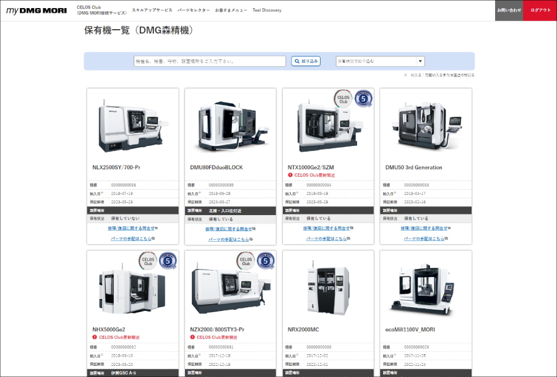Click the お問い合わせ button
The height and width of the screenshot is (377, 557).
tap(509, 11)
